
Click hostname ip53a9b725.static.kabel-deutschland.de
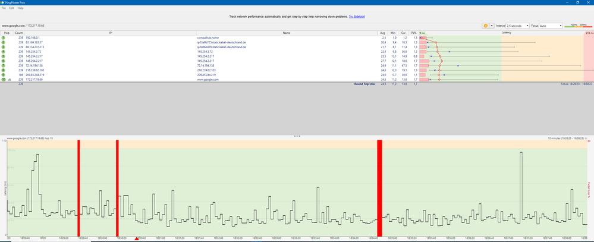(222, 43)
